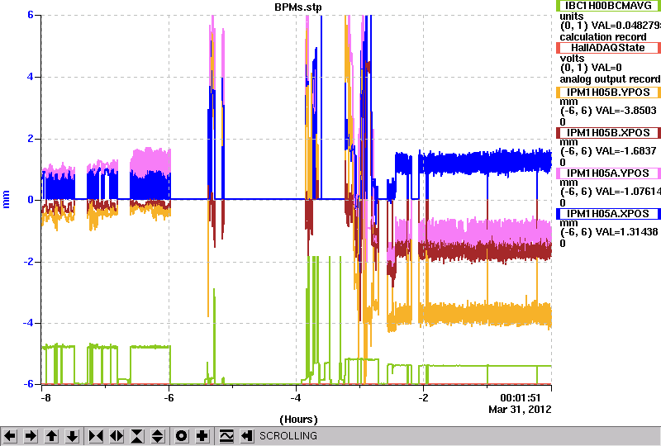The image size is (661, 446).
Task: Zoom out horizontally using outward-facing triangles icon
Action: point(117,436)
